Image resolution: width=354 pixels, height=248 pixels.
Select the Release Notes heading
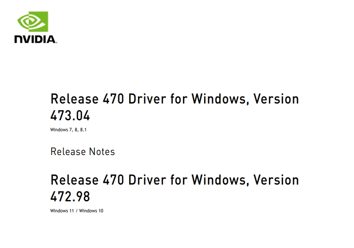point(82,152)
